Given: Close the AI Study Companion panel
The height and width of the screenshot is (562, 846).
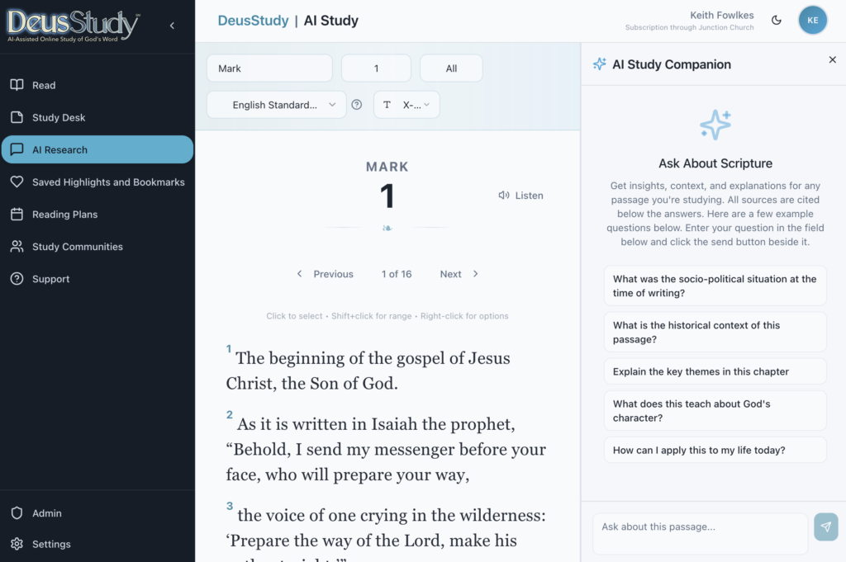Looking at the screenshot, I should pos(832,59).
